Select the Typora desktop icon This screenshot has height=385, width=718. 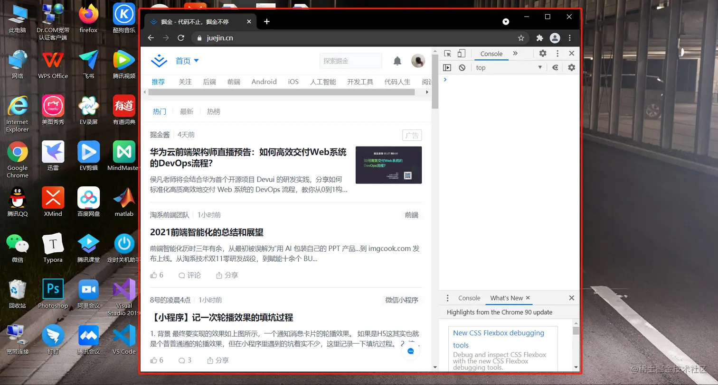[x=53, y=248]
